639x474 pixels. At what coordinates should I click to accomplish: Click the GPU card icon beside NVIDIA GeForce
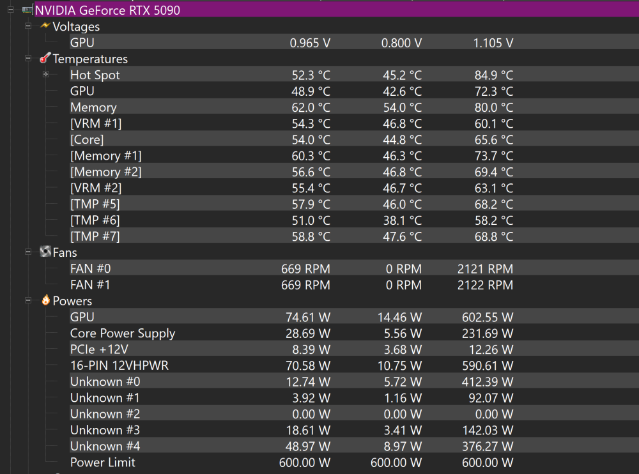(27, 10)
